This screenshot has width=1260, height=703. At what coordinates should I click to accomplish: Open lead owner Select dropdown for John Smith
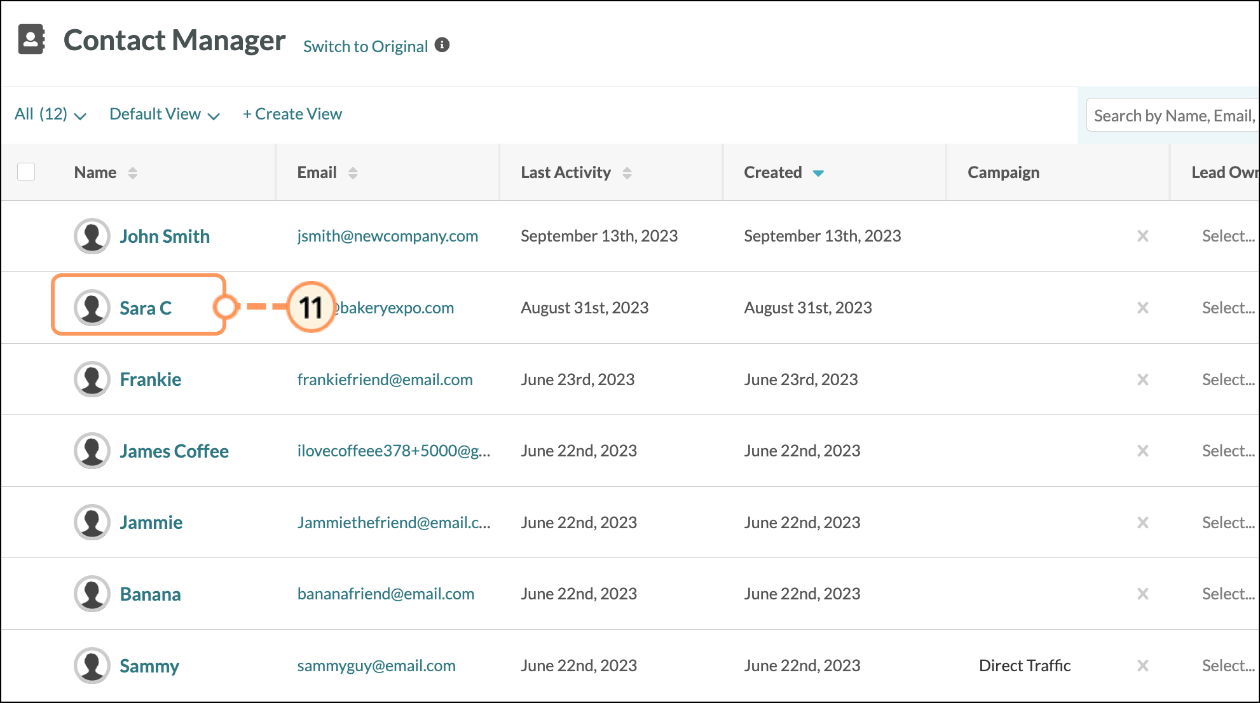pos(1228,236)
